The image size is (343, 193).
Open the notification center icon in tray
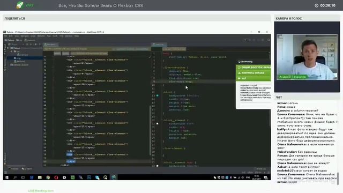(x=266, y=177)
